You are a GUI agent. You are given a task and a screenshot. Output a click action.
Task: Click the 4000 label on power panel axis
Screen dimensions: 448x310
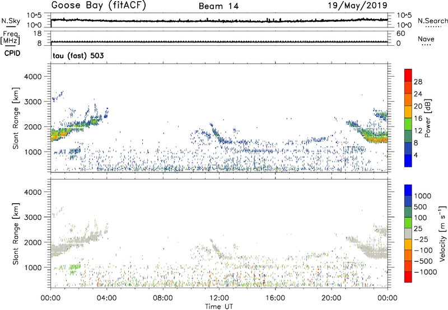33,77
